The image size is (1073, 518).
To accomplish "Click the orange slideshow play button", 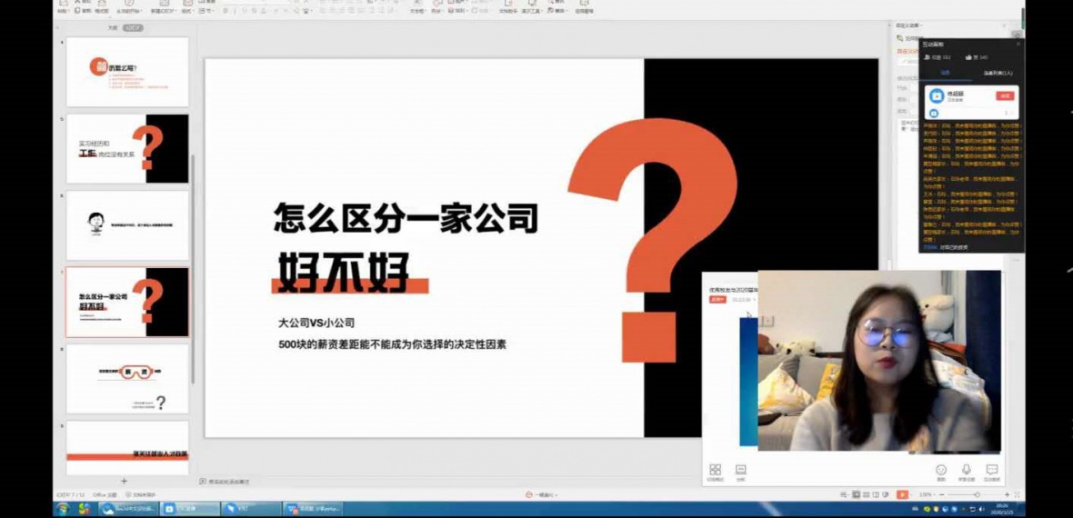I will pyautogui.click(x=901, y=494).
